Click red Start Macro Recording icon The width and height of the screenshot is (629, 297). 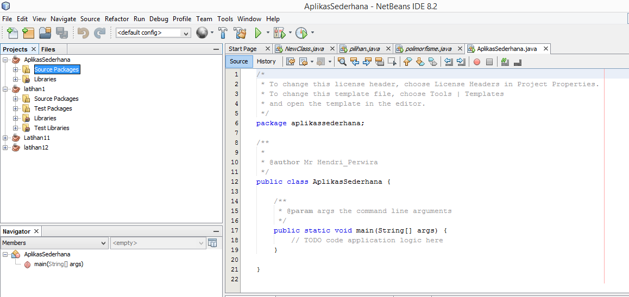(x=476, y=62)
